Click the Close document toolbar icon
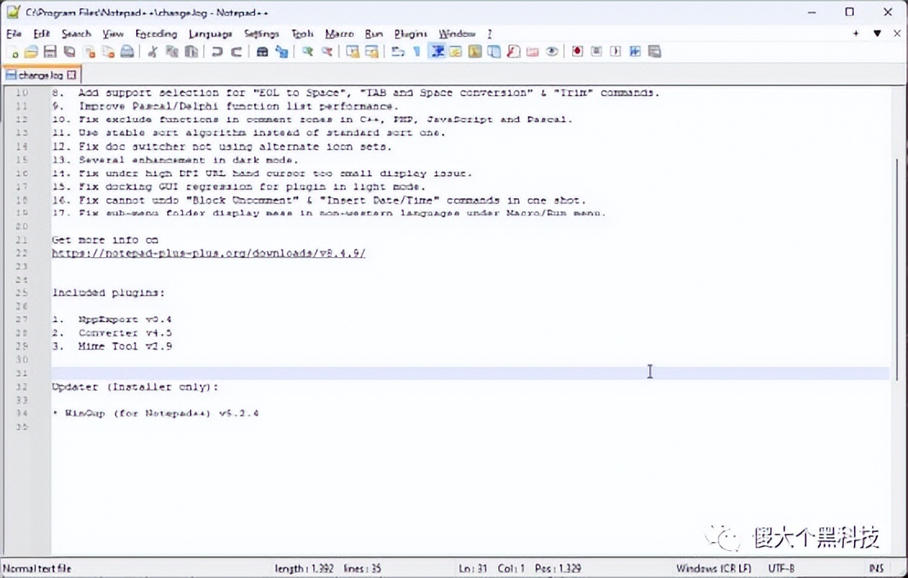Screen dimensions: 908x578 coord(89,52)
